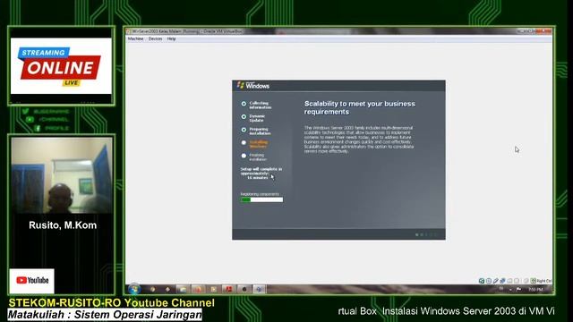
Task: Click the green Registering components progress bar
Action: [261, 199]
